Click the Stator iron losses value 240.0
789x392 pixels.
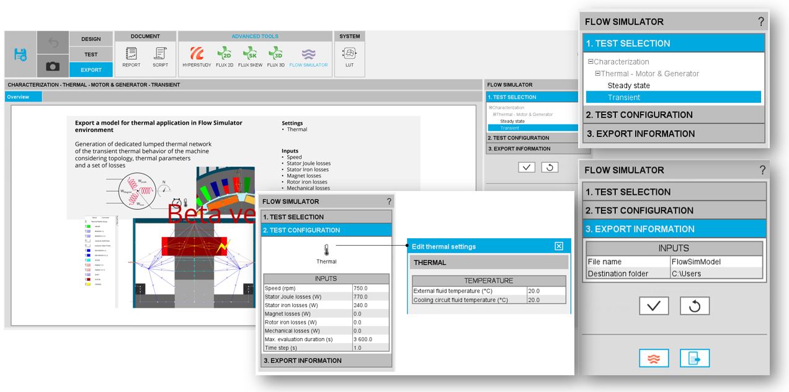coord(370,305)
